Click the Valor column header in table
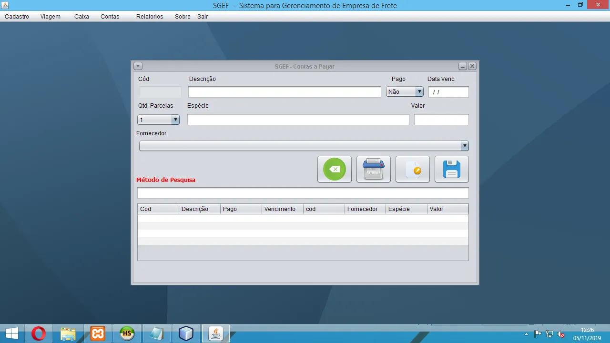 pyautogui.click(x=448, y=209)
